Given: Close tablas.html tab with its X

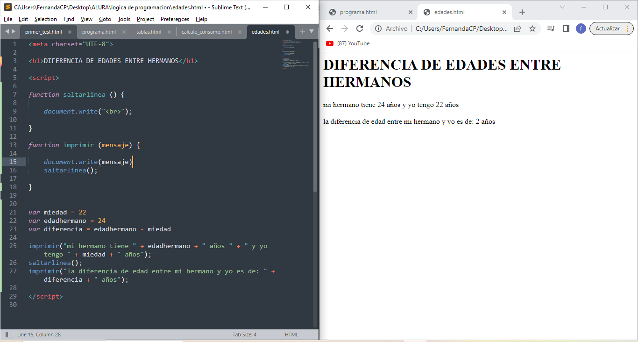Looking at the screenshot, I should [169, 32].
